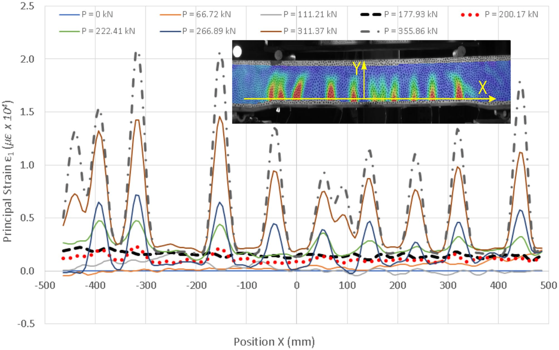Click the green legend line swatch

(x=70, y=31)
